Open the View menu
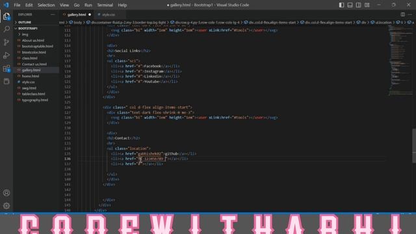416x234 pixels. coord(64,5)
